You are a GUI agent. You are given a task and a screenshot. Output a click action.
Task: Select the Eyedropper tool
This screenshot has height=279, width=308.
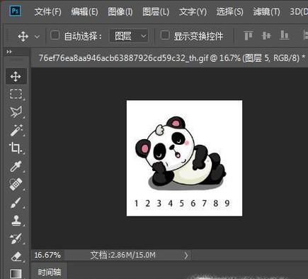pos(16,166)
